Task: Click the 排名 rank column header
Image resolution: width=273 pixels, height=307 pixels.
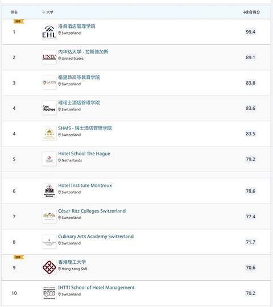Action: (x=14, y=12)
